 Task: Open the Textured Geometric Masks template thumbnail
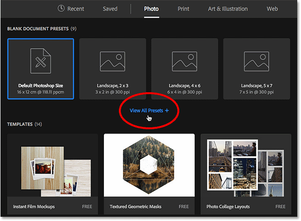coord(149,165)
